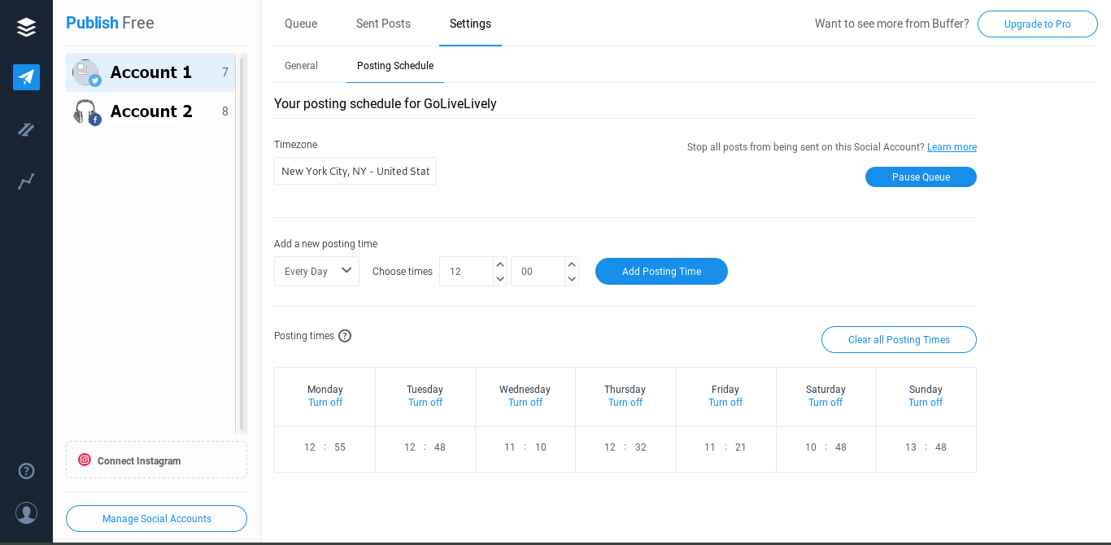Switch to the Queue tab

(x=301, y=24)
